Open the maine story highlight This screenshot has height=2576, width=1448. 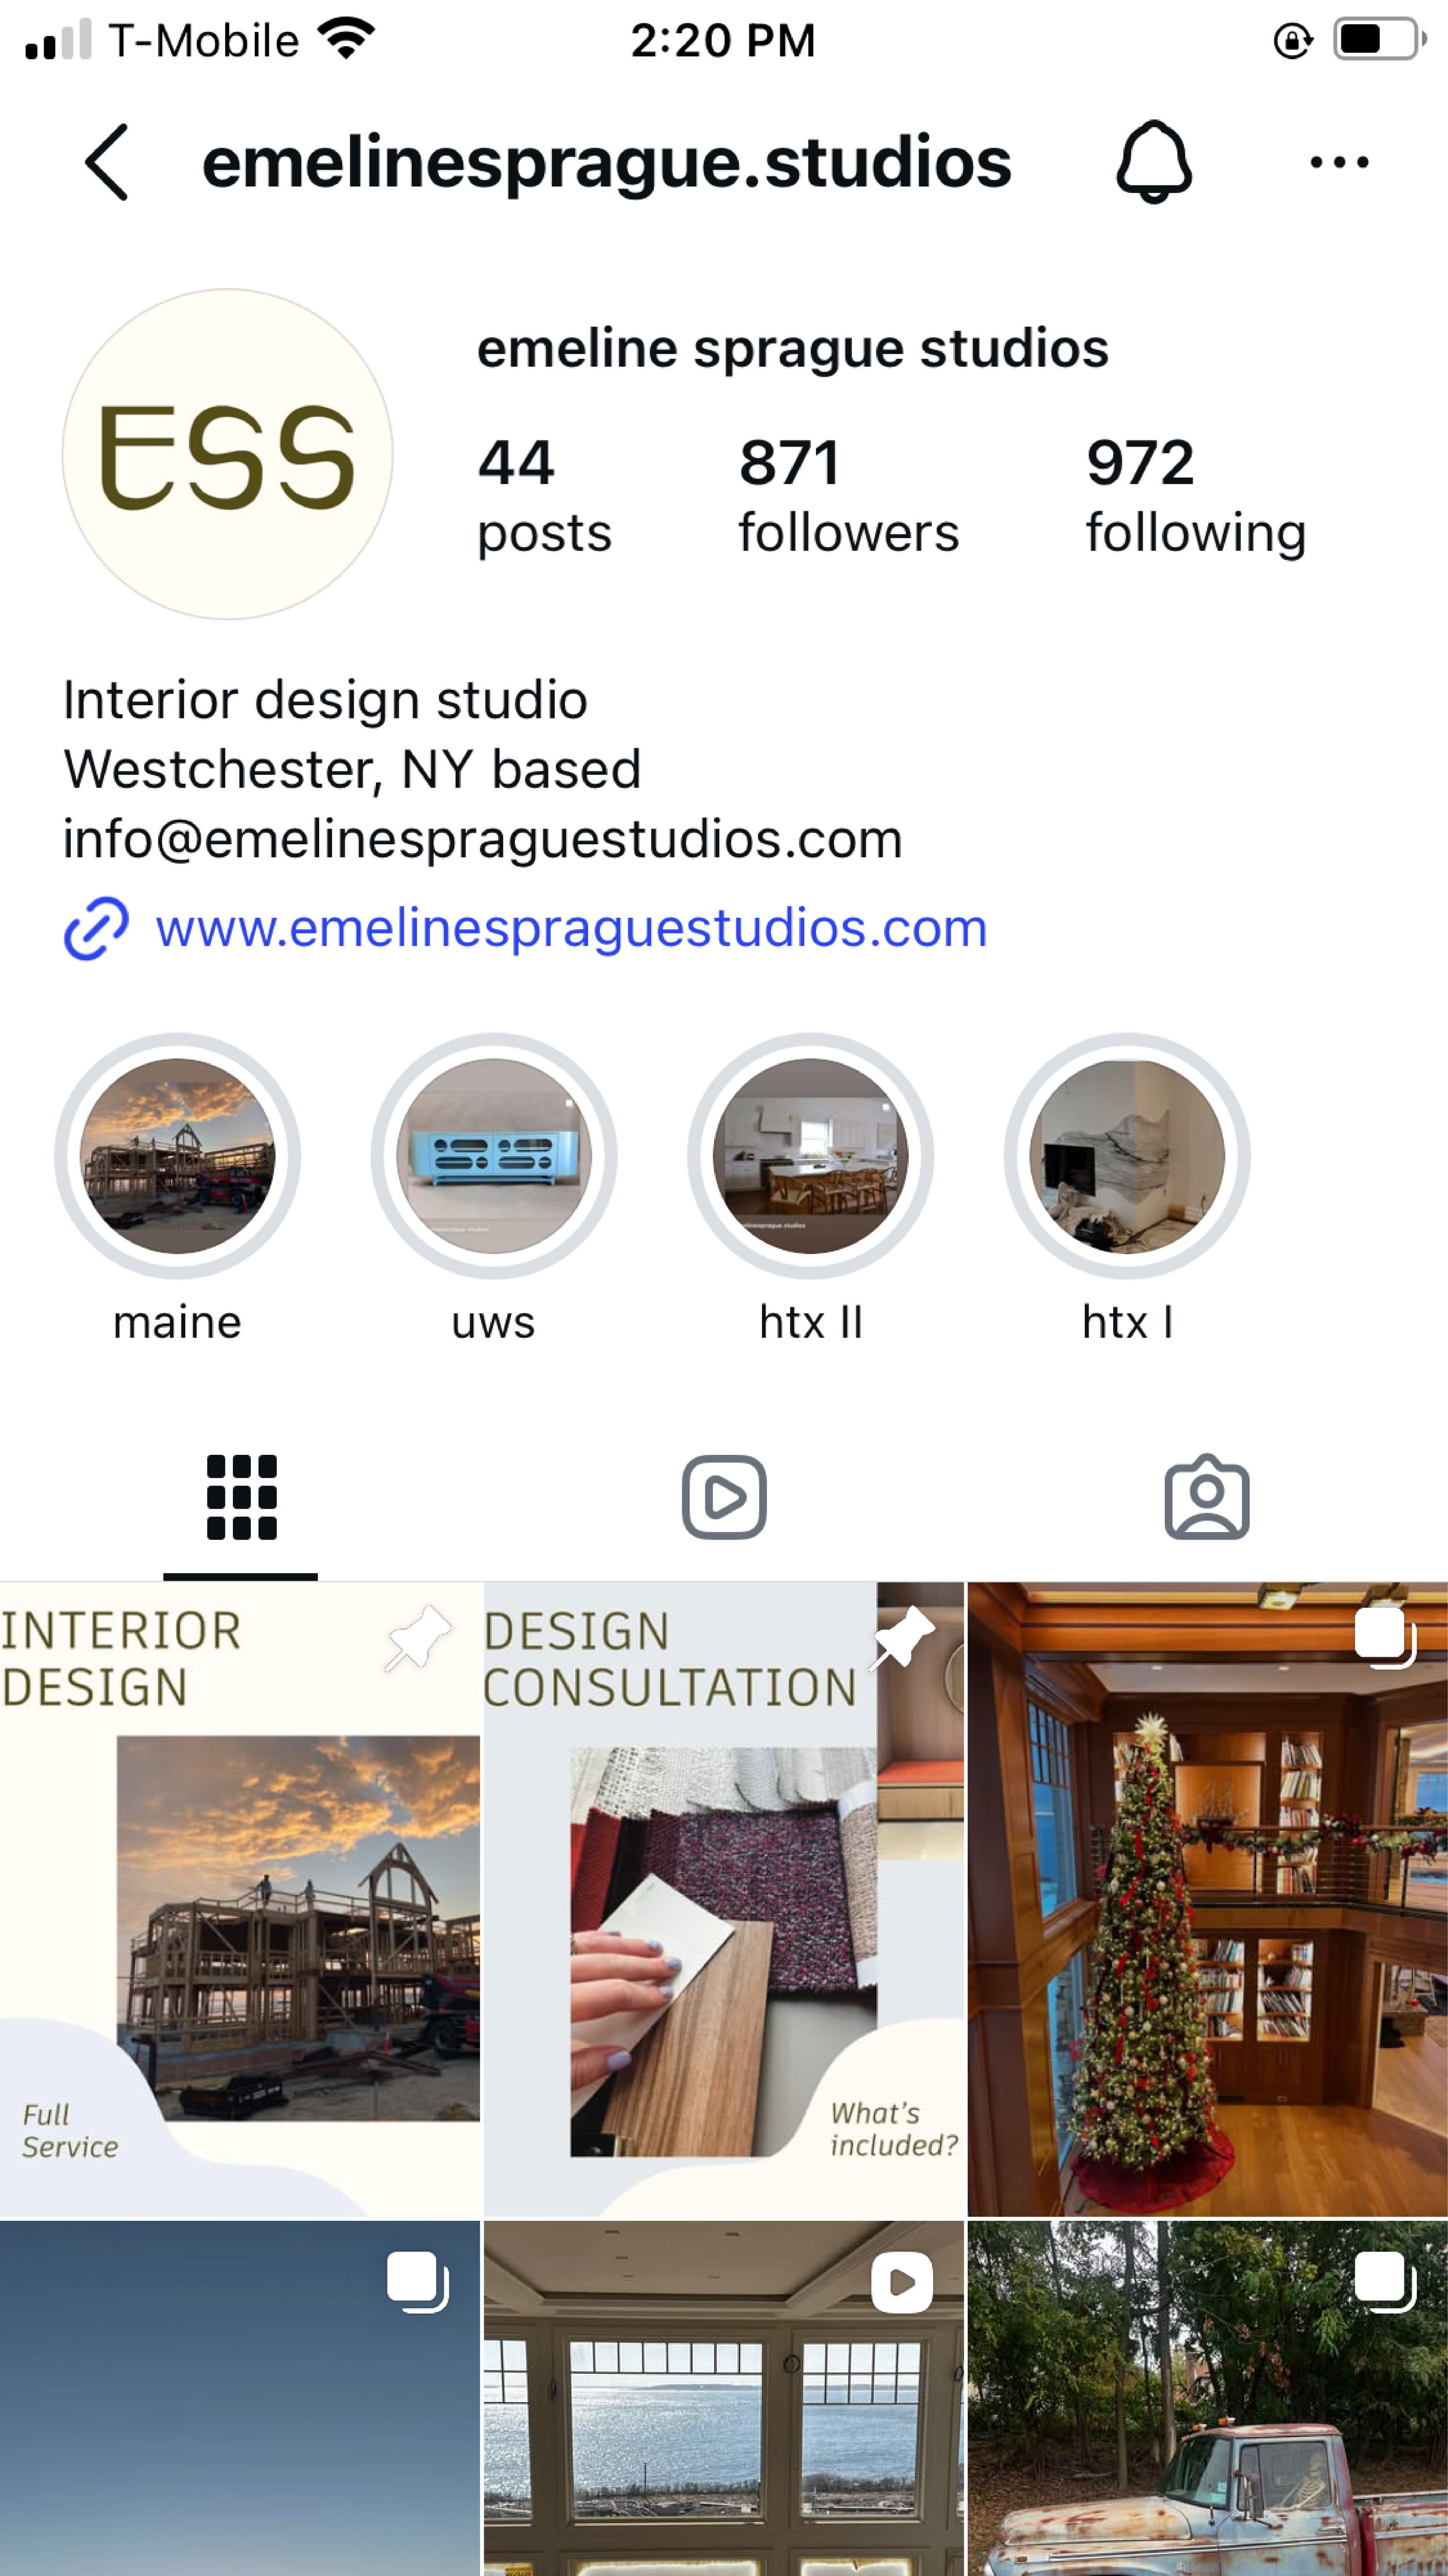tap(177, 1190)
